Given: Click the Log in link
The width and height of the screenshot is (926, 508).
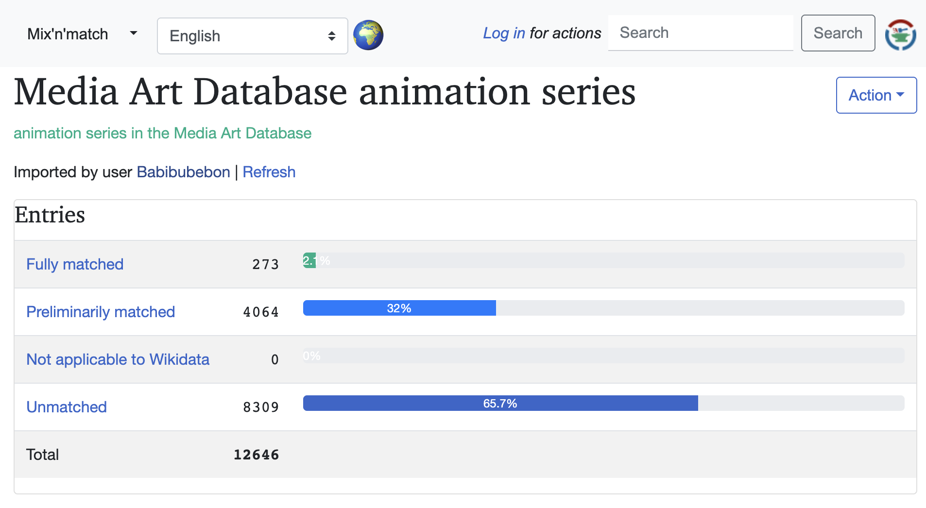Looking at the screenshot, I should [504, 33].
